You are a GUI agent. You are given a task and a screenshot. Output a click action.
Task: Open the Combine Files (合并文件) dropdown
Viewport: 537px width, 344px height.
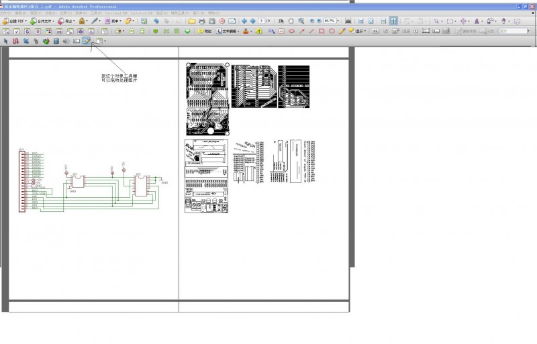tap(42, 21)
